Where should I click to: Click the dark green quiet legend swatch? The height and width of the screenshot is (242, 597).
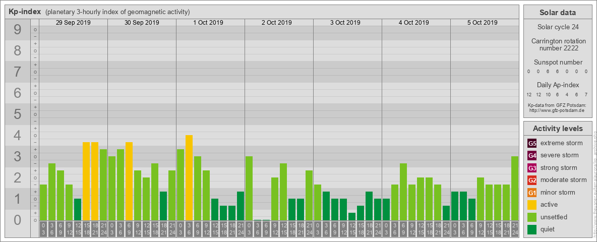(532, 229)
